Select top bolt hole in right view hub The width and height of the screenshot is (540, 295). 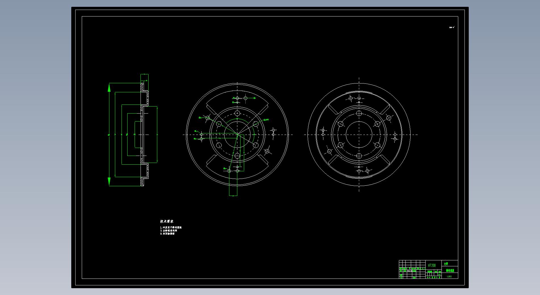tap(359, 113)
